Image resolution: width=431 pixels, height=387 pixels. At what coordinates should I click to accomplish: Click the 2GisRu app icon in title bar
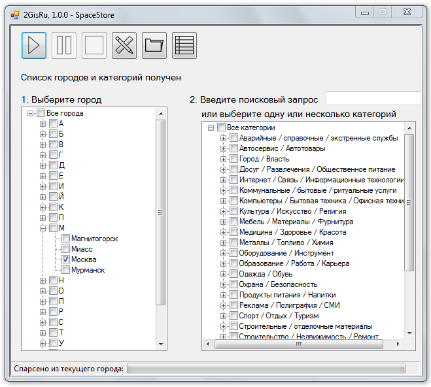click(15, 15)
